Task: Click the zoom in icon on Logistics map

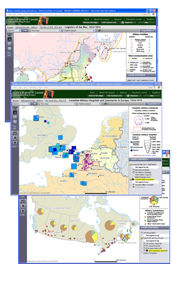Action: tap(9, 39)
